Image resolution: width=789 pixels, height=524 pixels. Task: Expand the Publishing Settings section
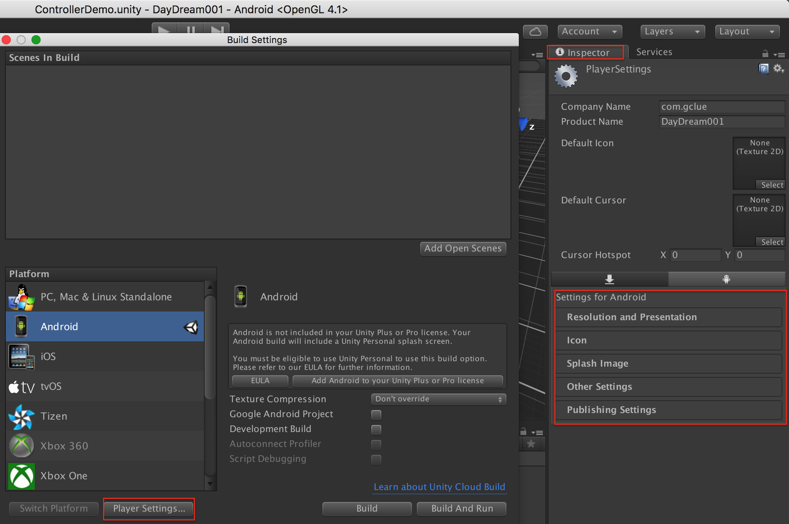(668, 410)
